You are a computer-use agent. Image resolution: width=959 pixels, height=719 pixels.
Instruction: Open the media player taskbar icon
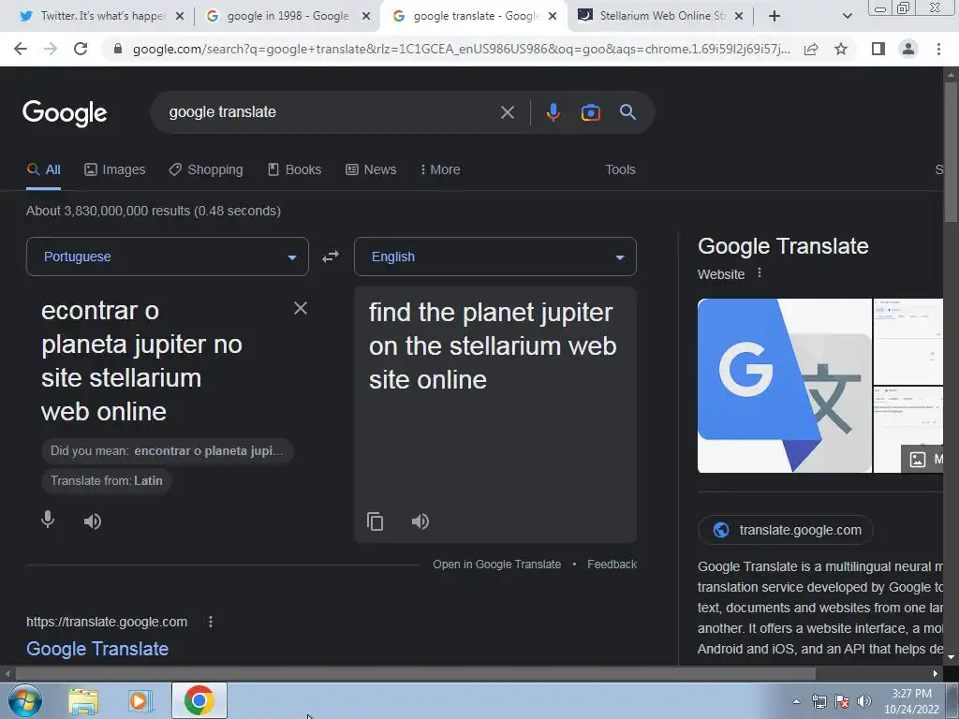point(140,700)
